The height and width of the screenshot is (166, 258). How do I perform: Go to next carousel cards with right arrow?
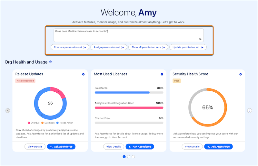(250, 110)
